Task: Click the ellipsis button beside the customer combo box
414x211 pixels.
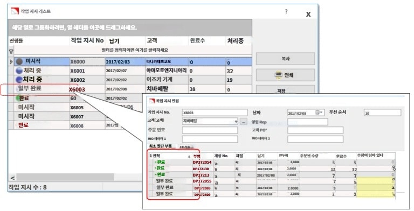Action: (244, 121)
